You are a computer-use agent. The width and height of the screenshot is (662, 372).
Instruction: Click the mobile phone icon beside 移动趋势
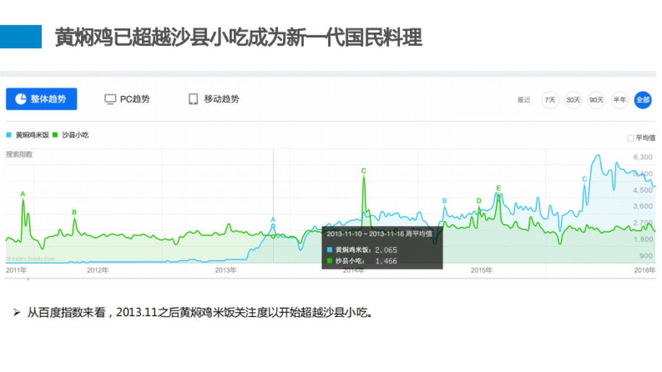[193, 99]
